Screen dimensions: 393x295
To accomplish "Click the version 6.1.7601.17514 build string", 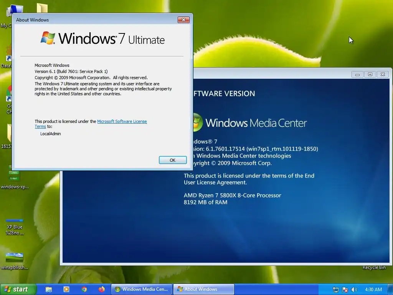I will point(256,149).
